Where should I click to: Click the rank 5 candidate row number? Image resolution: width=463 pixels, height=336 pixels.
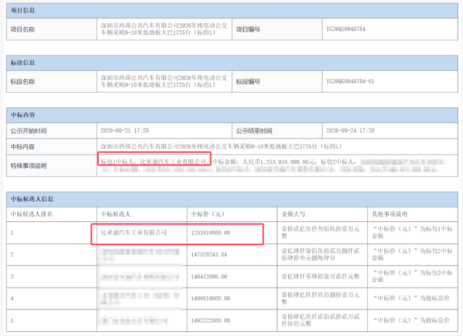pos(12,320)
